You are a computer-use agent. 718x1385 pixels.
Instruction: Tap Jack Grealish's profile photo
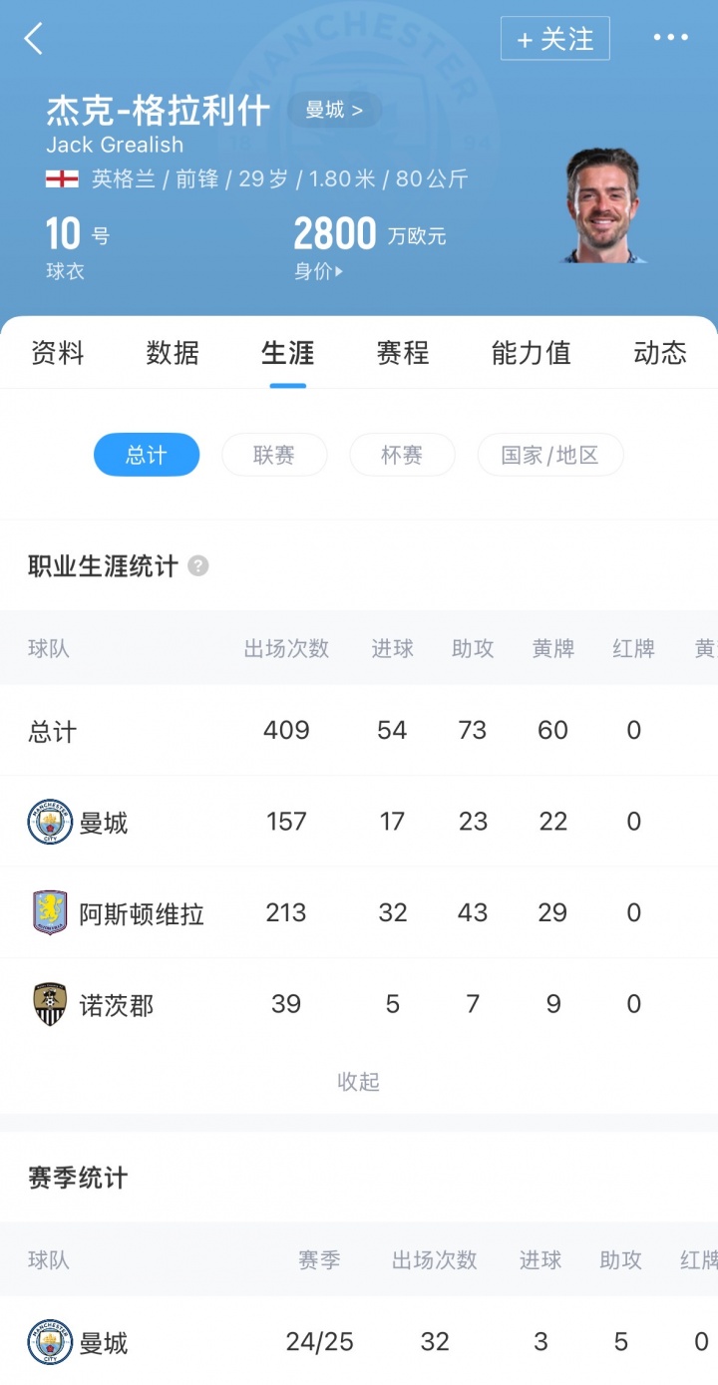tap(603, 206)
